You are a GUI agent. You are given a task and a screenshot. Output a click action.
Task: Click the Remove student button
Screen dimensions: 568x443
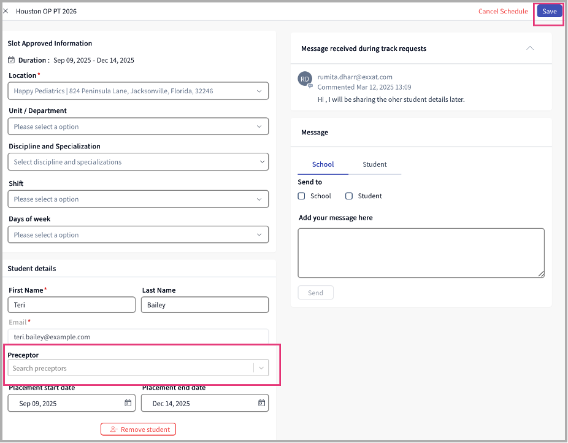pyautogui.click(x=139, y=430)
